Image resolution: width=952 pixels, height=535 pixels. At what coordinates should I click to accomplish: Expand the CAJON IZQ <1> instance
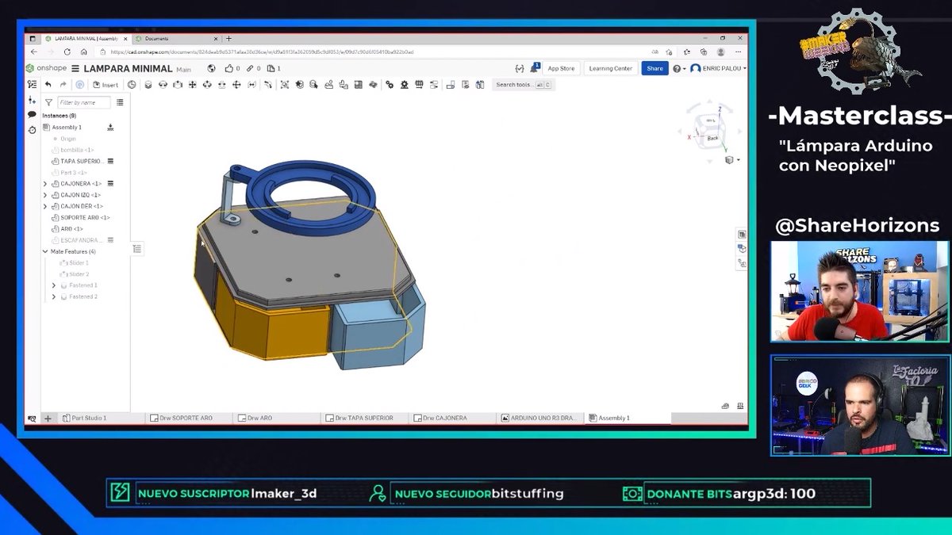(45, 194)
